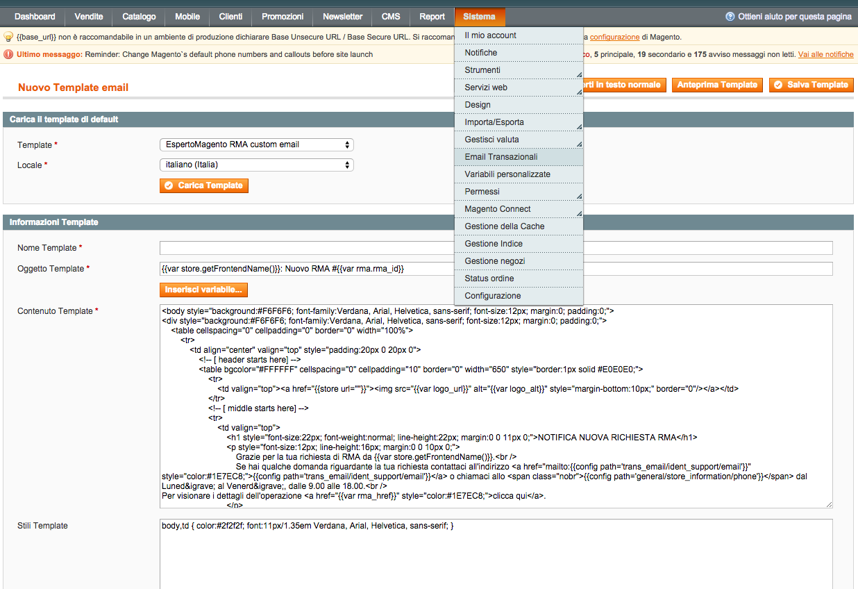Screen dimensions: 858x589
Task: Click Anteprima Template button
Action: [717, 85]
